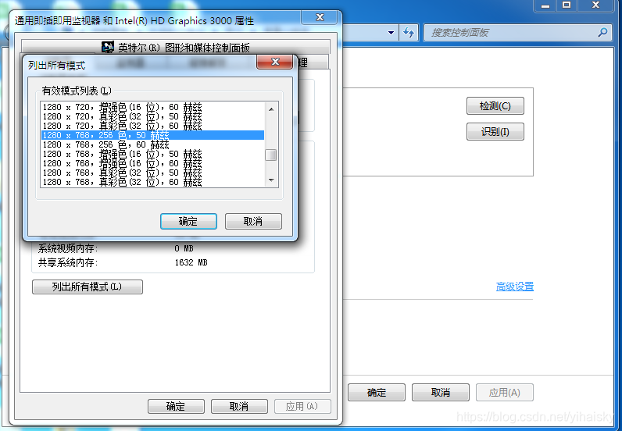Select 1280 x 768 增强色 (16 位) 60 赫兹 mode

[x=152, y=163]
